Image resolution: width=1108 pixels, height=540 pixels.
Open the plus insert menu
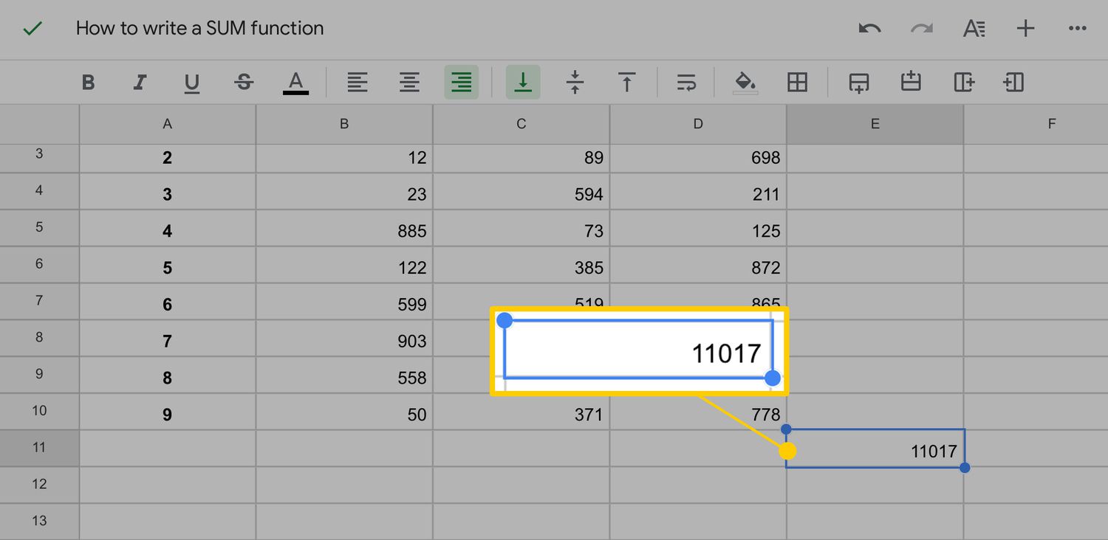click(1025, 29)
